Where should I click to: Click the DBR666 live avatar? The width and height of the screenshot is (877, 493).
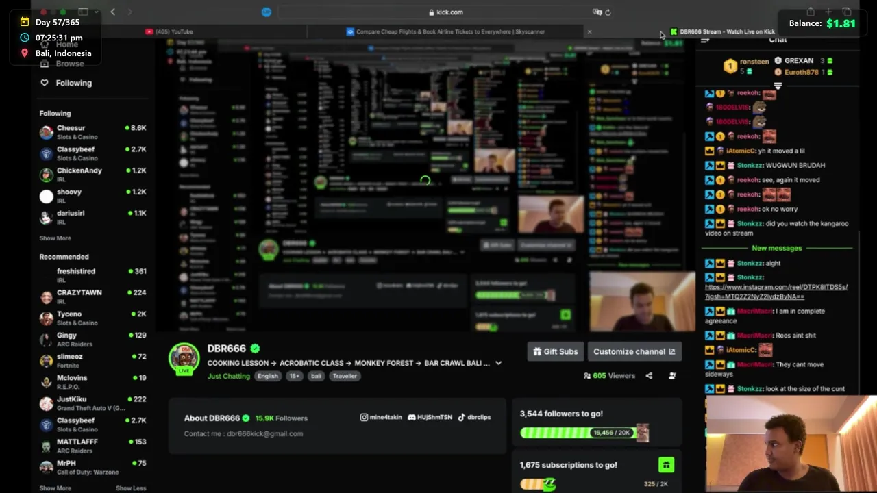click(184, 359)
